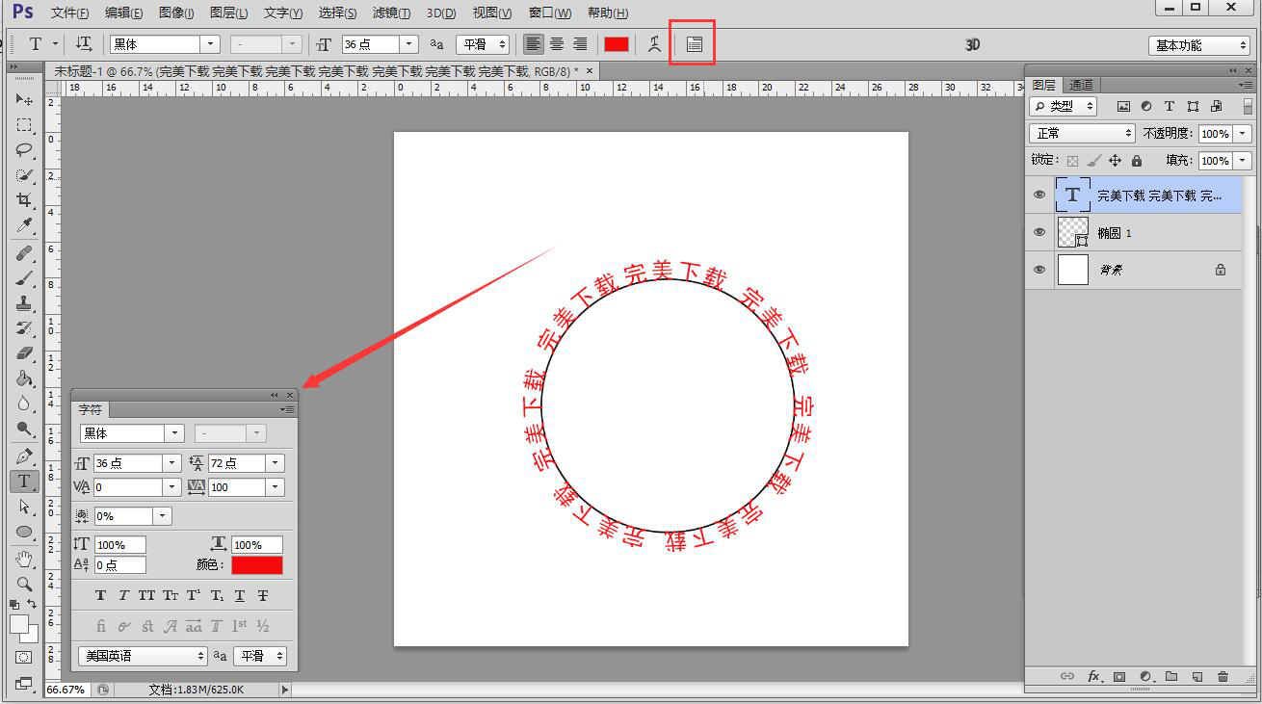The width and height of the screenshot is (1262, 704).
Task: Open the 美国英语 language dropdown
Action: point(143,656)
